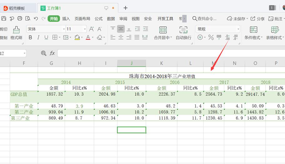Decrease indent icon

click(x=137, y=29)
